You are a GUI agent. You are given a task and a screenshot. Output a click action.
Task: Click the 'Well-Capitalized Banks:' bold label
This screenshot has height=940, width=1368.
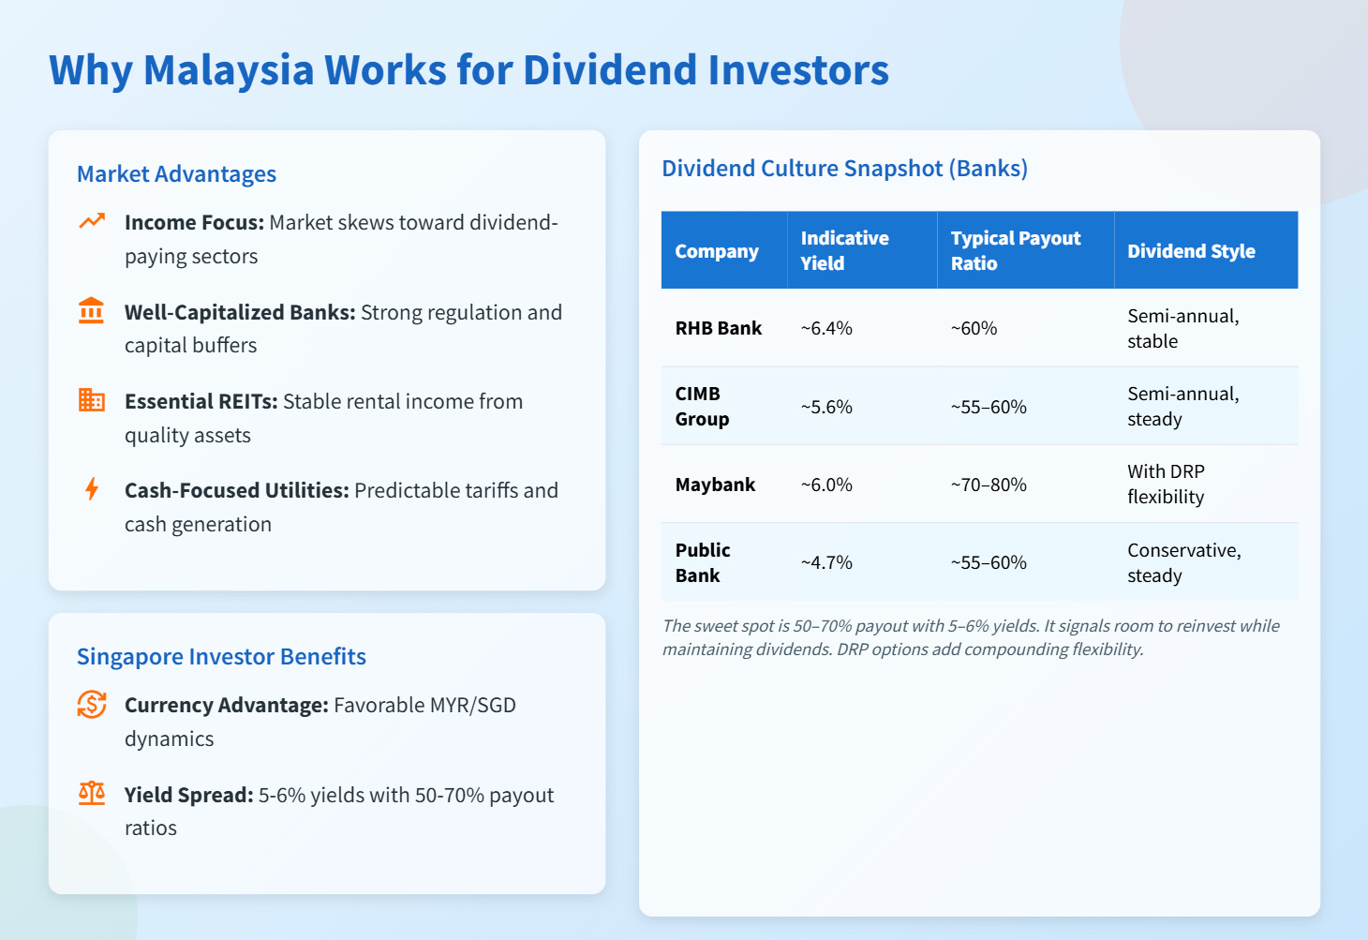coord(240,312)
